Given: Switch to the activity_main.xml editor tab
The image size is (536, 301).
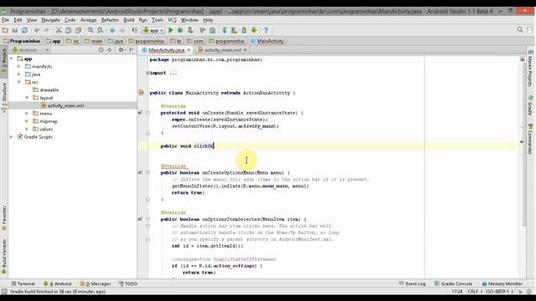Looking at the screenshot, I should pos(223,50).
